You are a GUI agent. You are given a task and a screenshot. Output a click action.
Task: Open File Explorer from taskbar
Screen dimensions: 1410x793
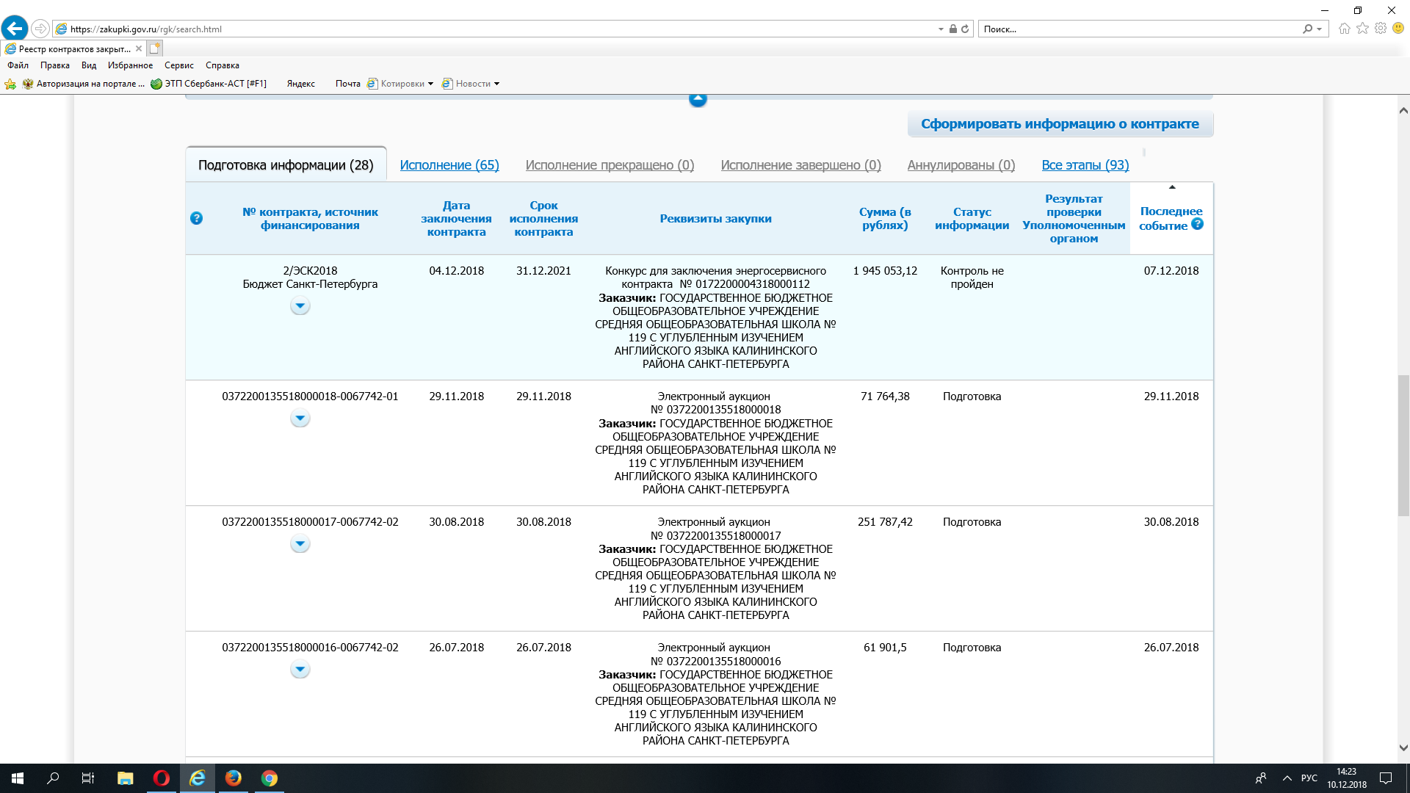(x=125, y=778)
